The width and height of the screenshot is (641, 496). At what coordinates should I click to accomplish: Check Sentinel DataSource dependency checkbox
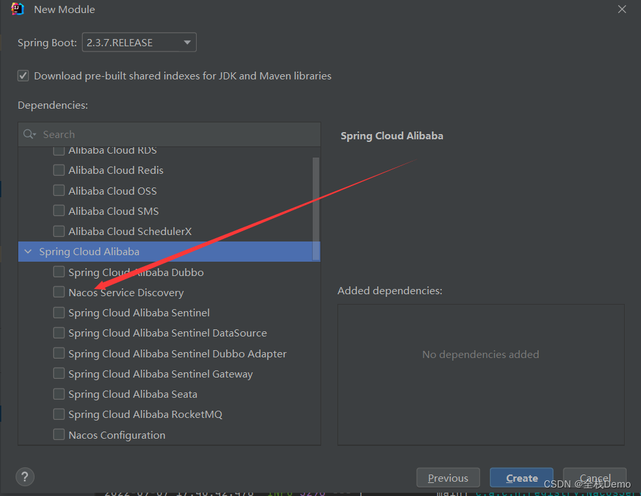[x=59, y=333]
